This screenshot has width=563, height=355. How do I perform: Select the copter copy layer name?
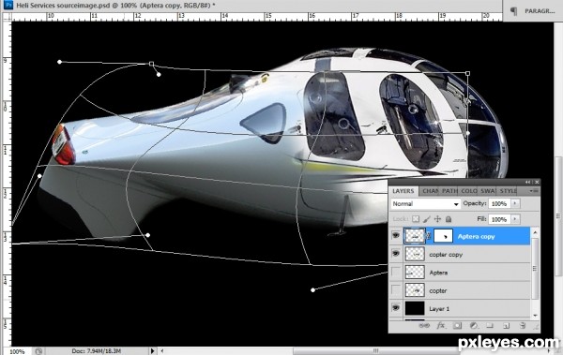[x=446, y=255]
